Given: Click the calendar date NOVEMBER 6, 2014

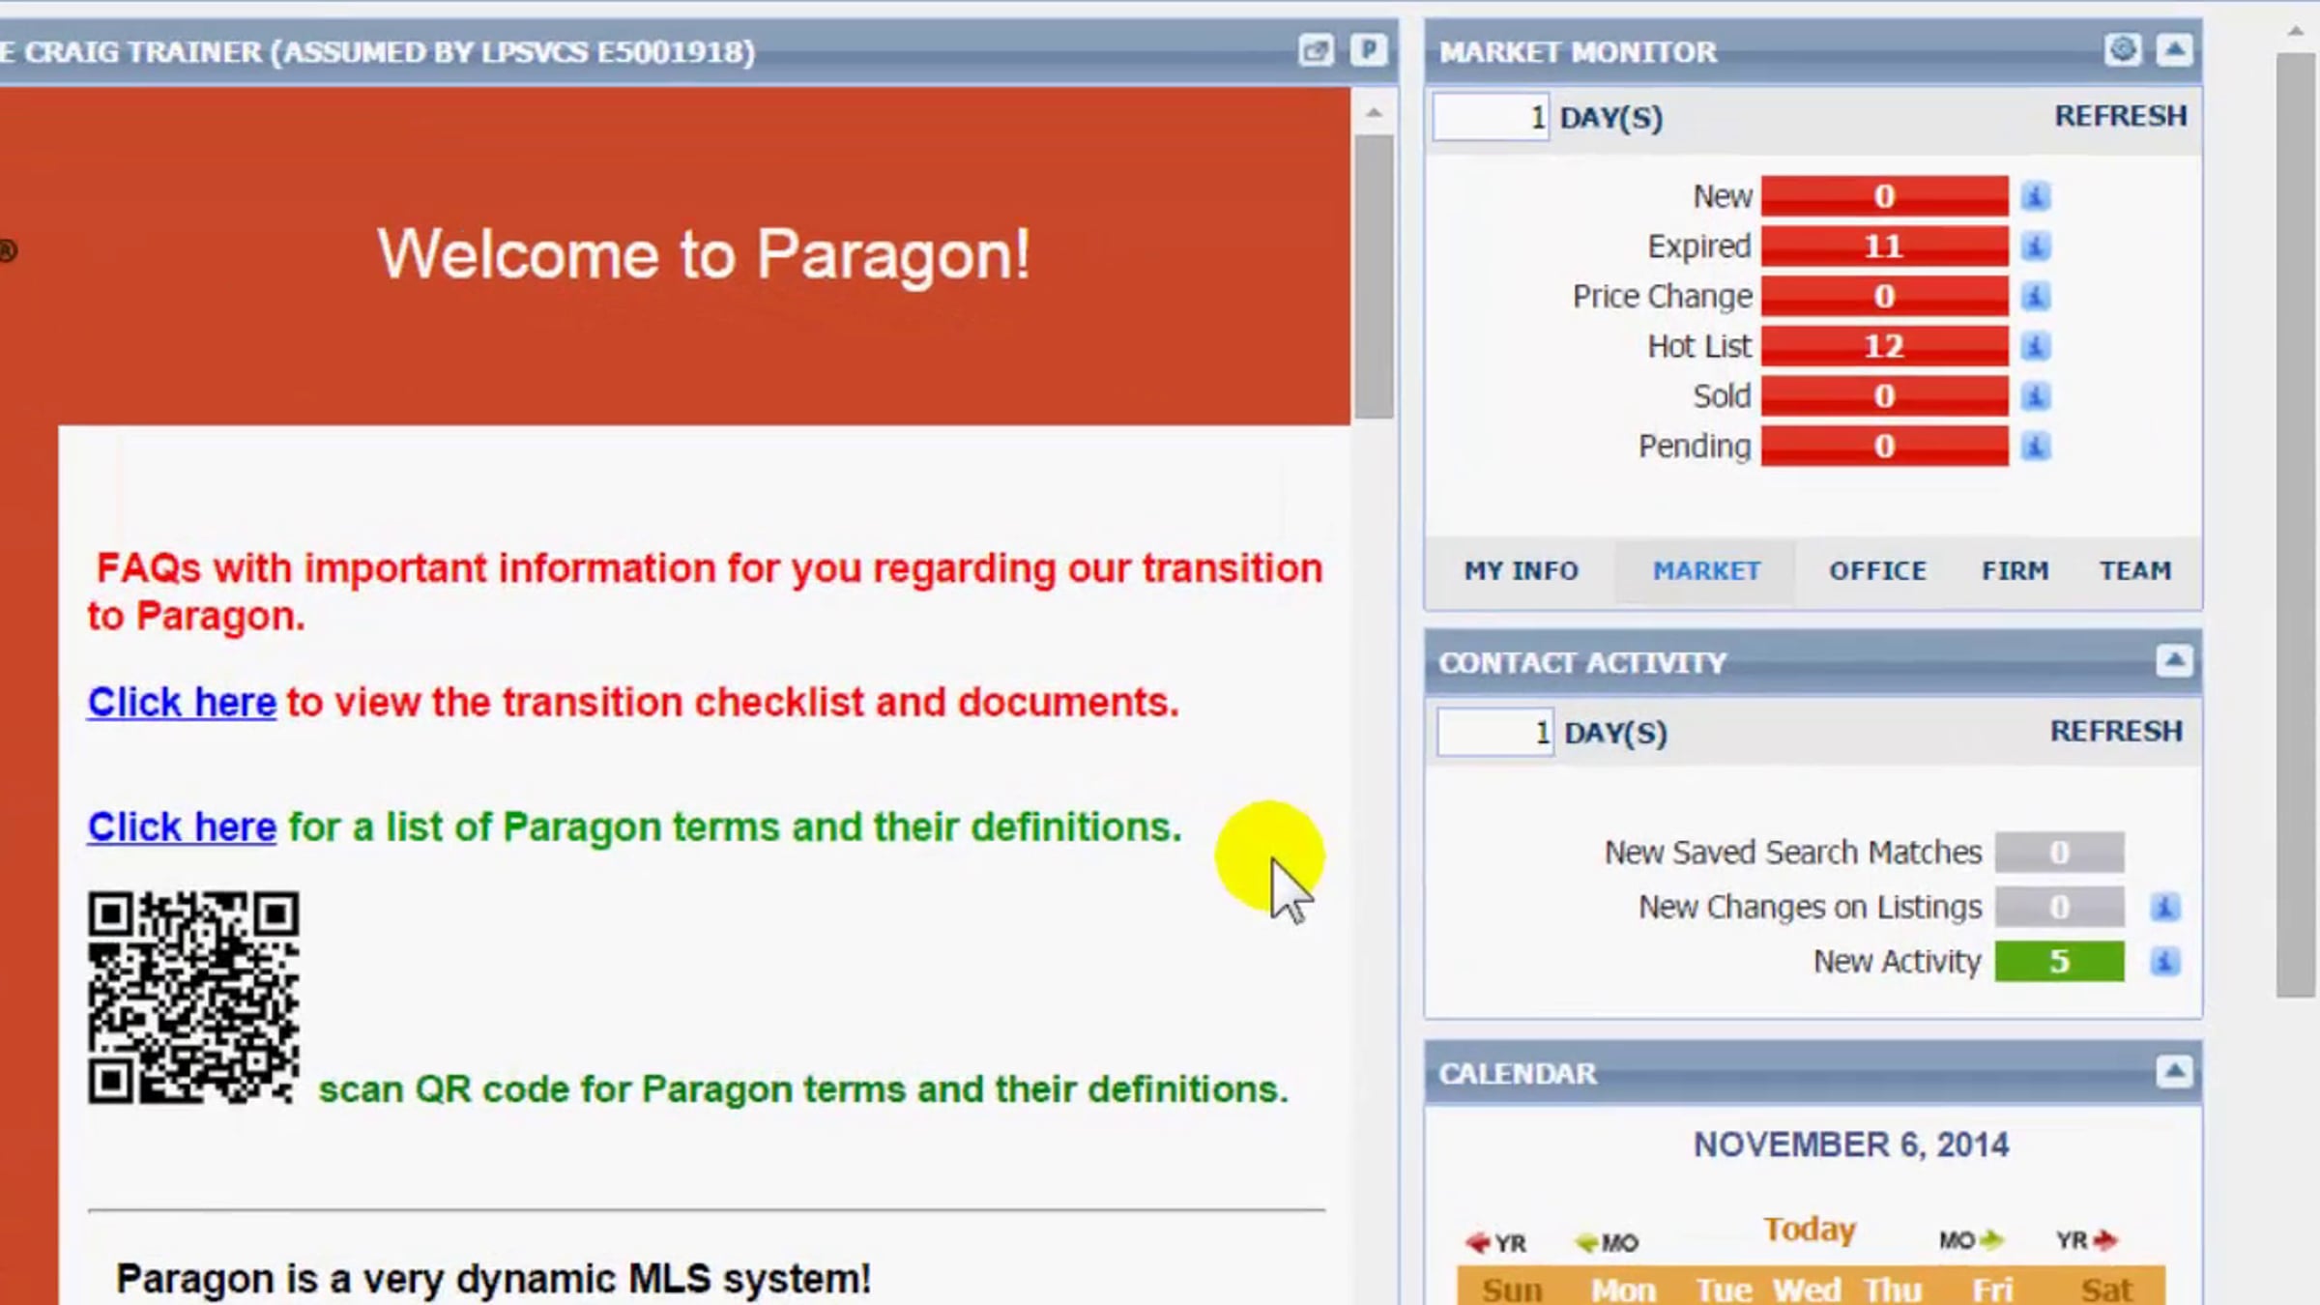Looking at the screenshot, I should 1851,1145.
